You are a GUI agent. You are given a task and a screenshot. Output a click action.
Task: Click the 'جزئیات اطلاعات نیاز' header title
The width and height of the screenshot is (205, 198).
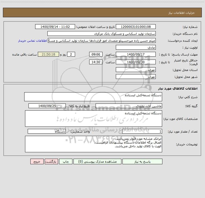[182, 13]
